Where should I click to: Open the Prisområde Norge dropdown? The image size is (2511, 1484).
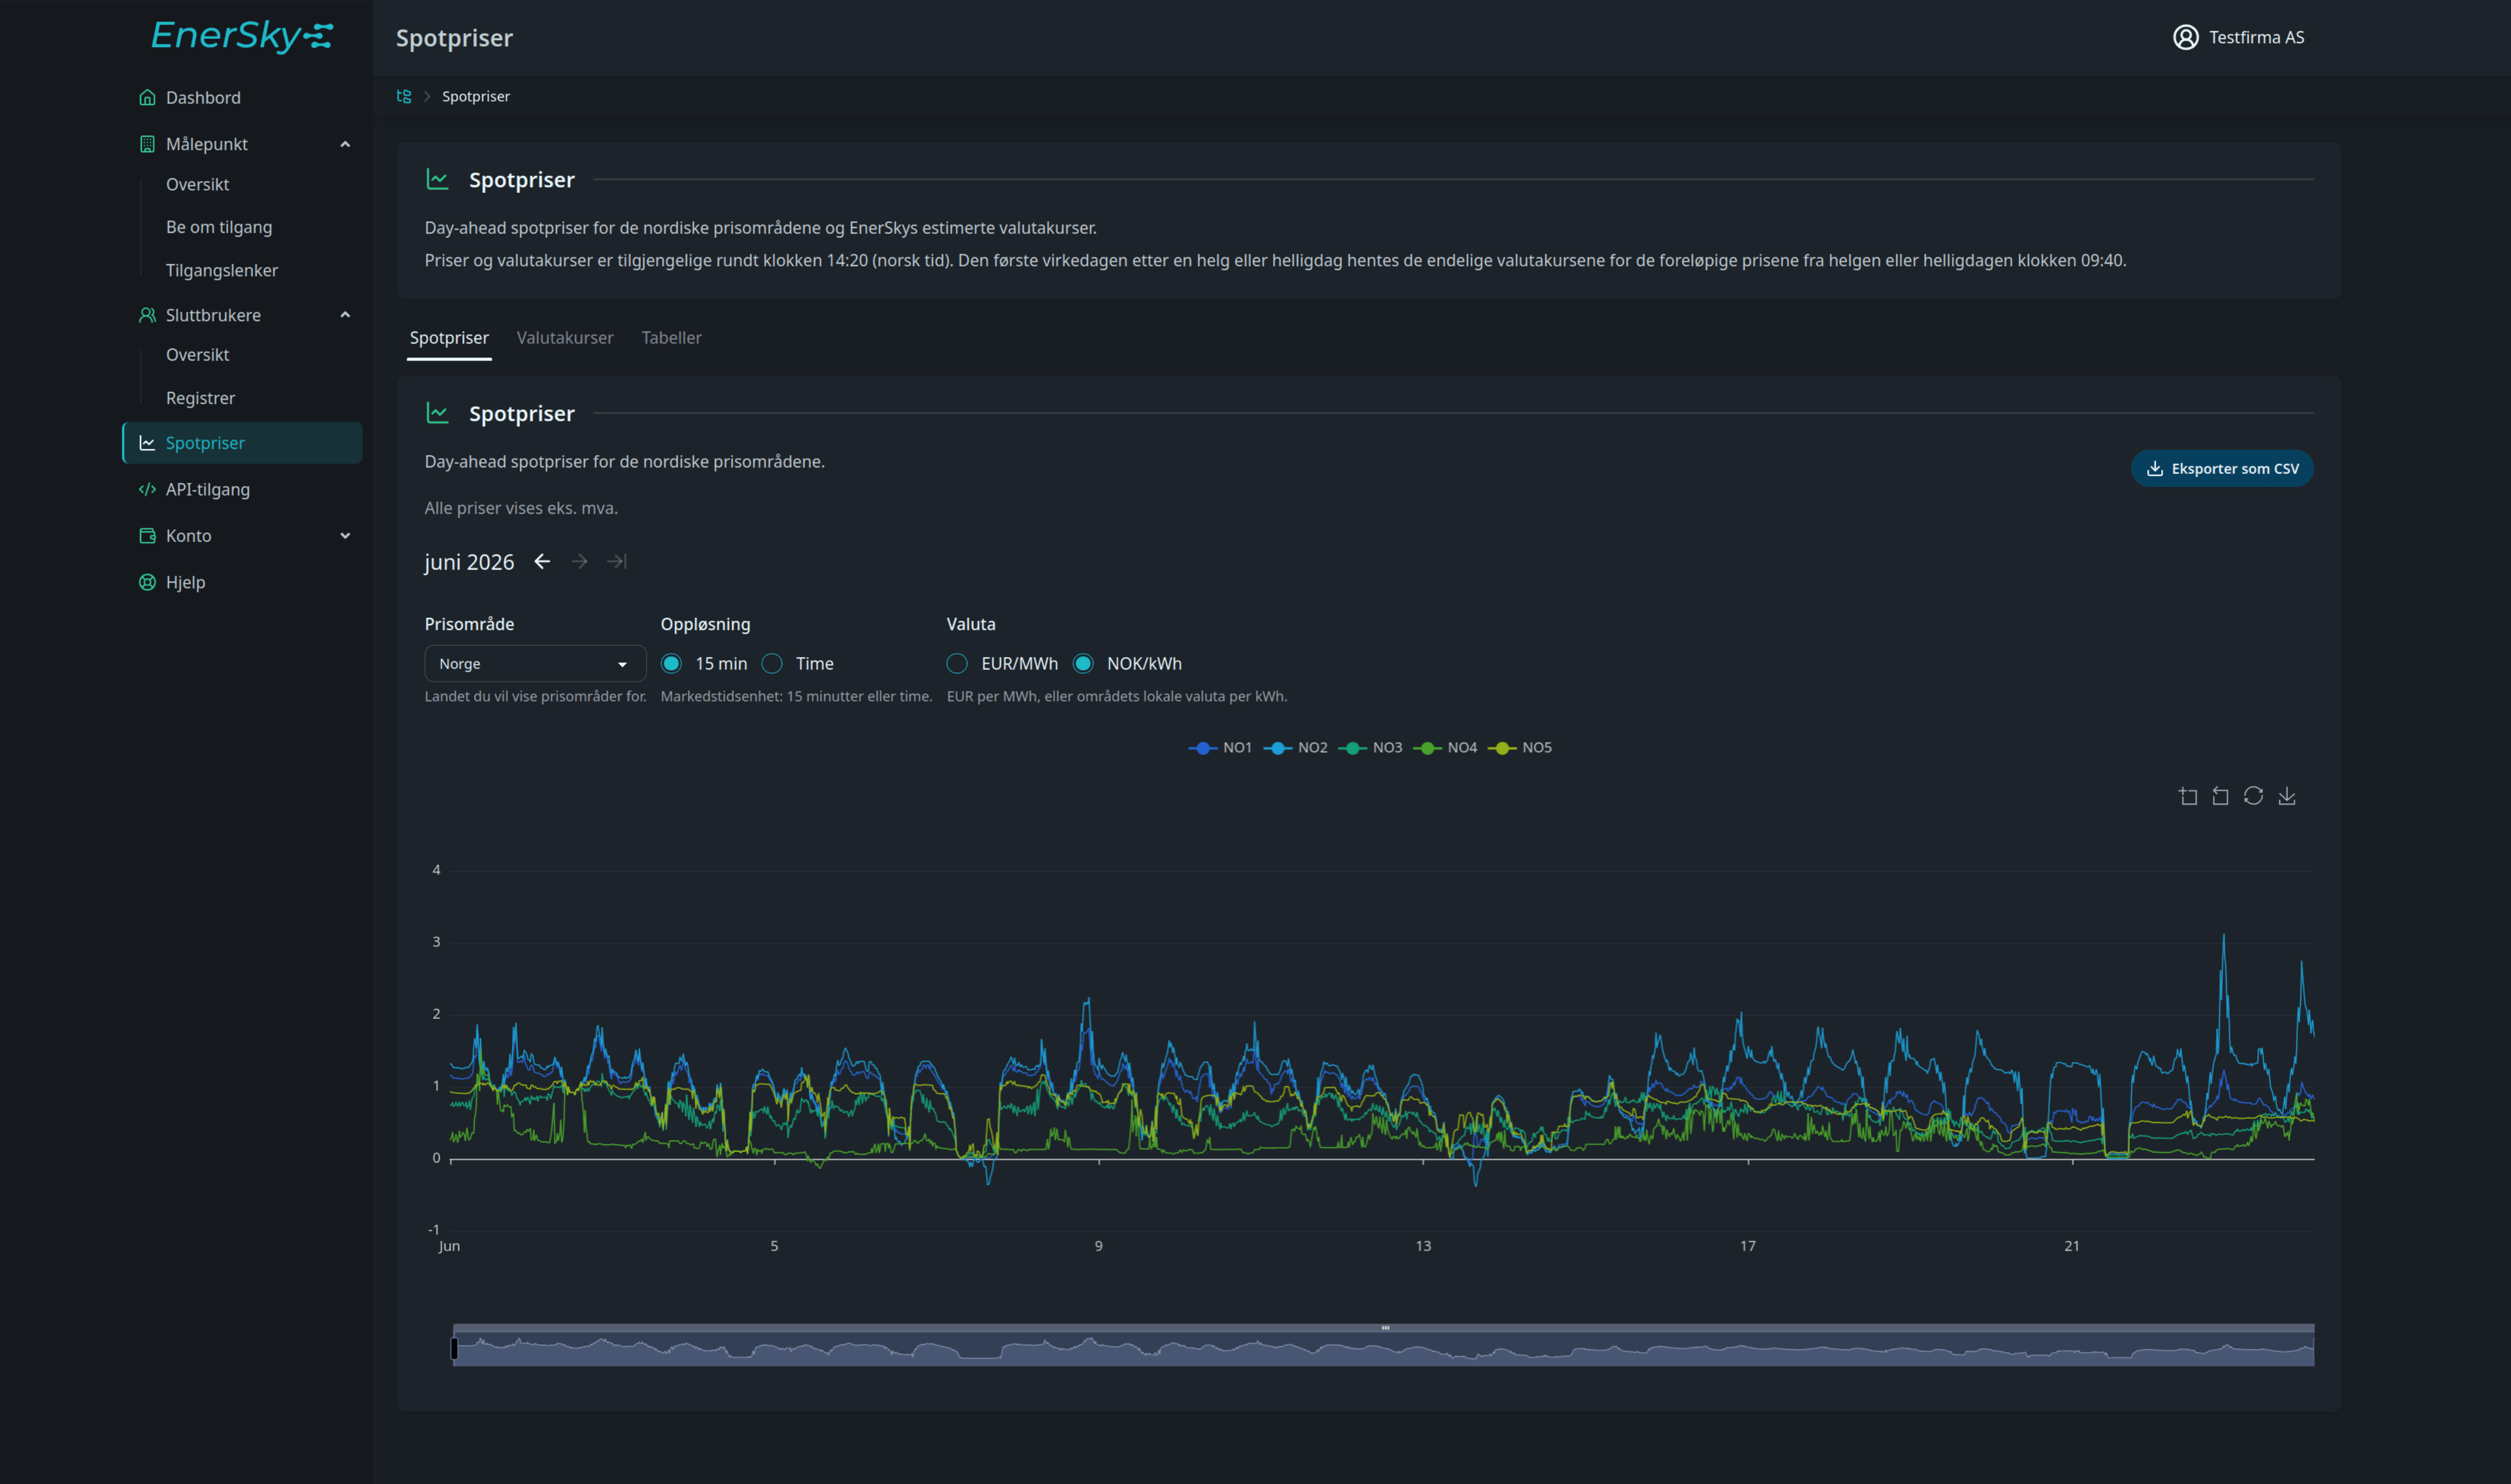tap(535, 664)
